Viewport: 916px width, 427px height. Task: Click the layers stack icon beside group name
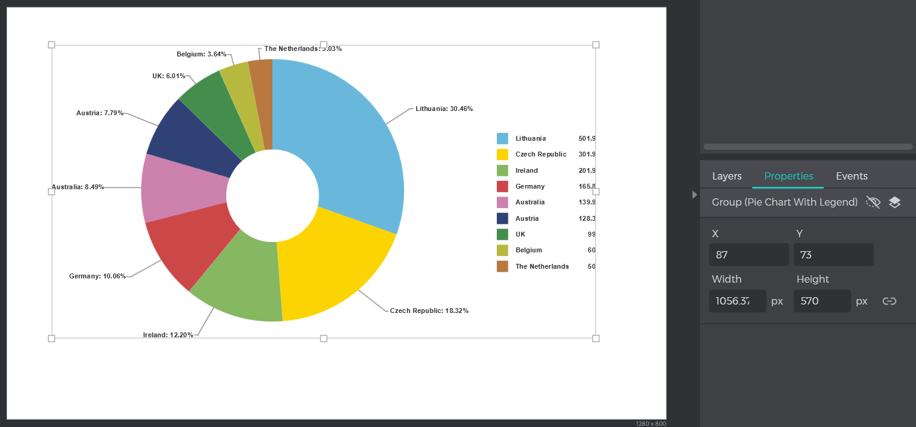click(895, 203)
